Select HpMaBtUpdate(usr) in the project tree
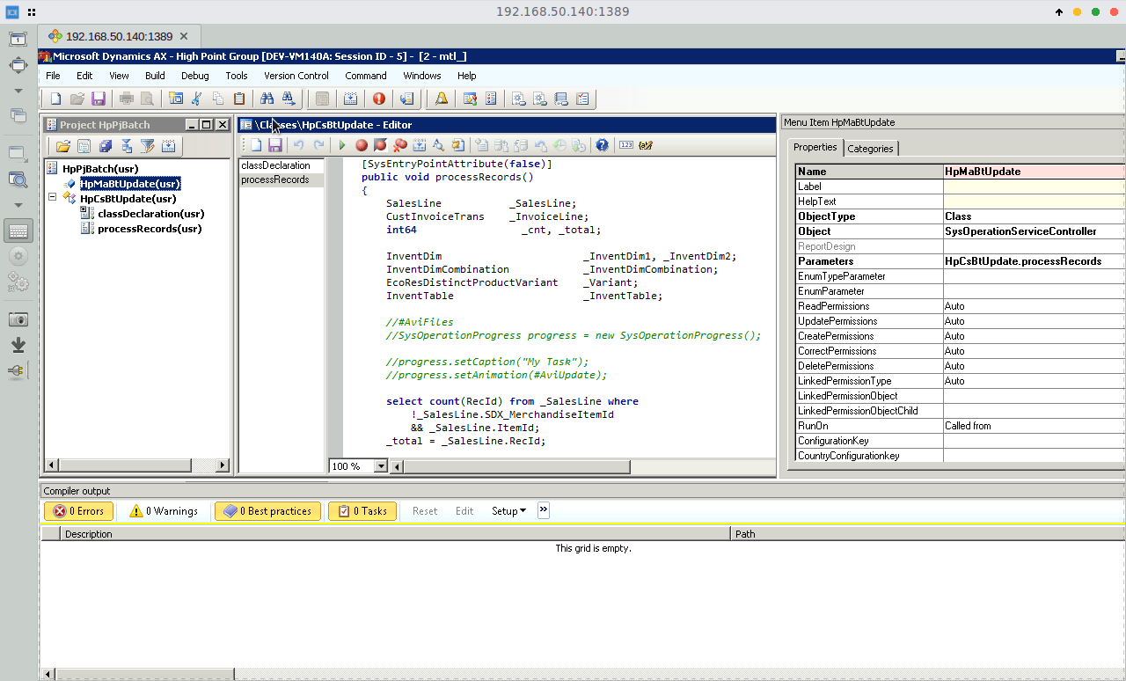The width and height of the screenshot is (1126, 681). 130,184
